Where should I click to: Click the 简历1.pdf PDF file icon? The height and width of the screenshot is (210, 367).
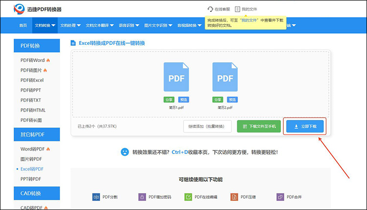[x=176, y=77]
